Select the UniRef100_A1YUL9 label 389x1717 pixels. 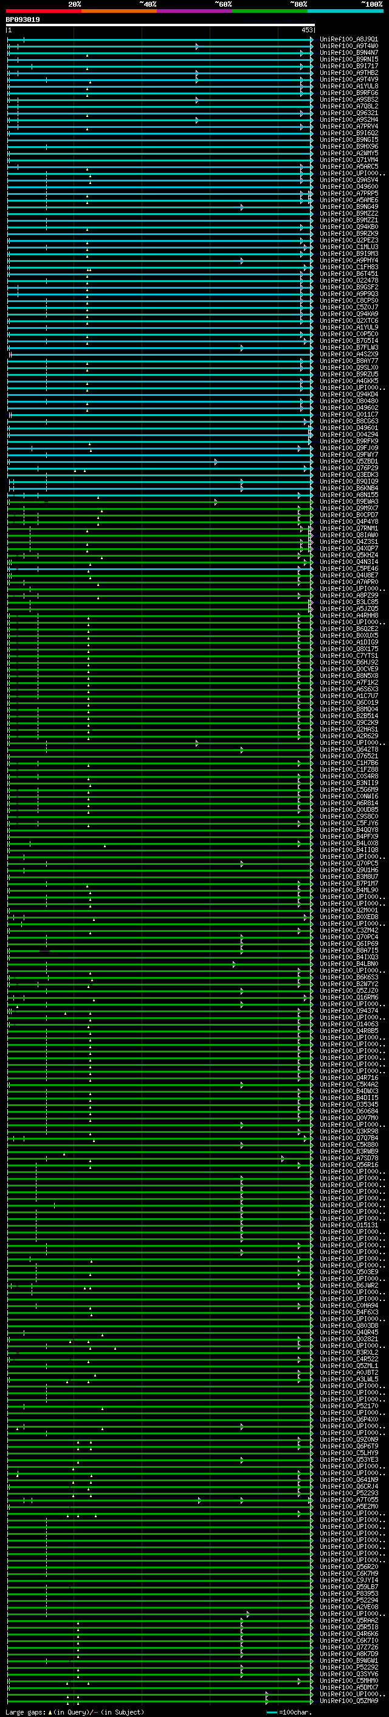point(349,327)
